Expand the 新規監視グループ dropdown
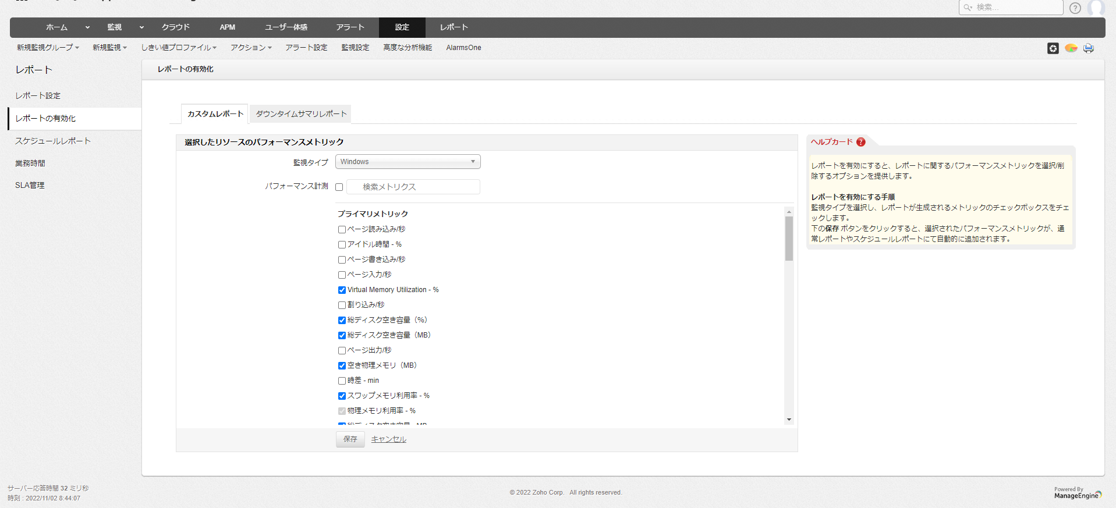 tap(48, 48)
